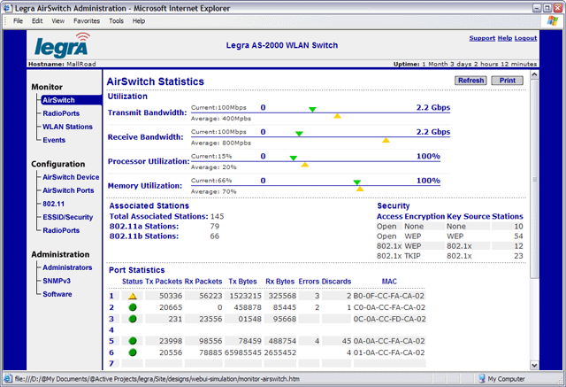The width and height of the screenshot is (566, 387).
Task: Click Rx Bytes column header
Action: point(280,282)
